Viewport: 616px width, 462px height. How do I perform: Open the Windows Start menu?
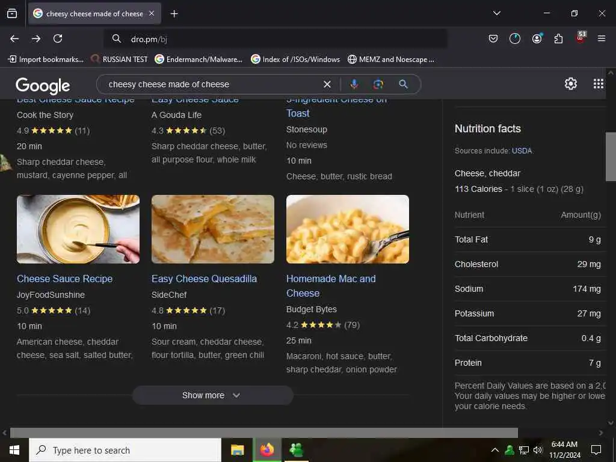coord(14,450)
